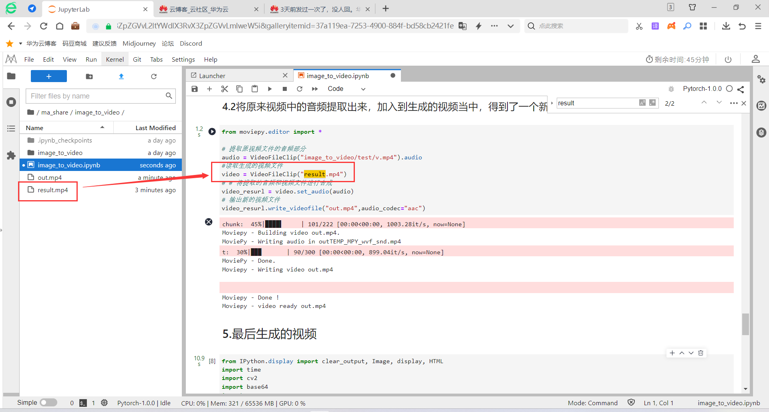Screen dimensions: 769x412
Task: Toggle regular expression search option
Action: [x=653, y=103]
